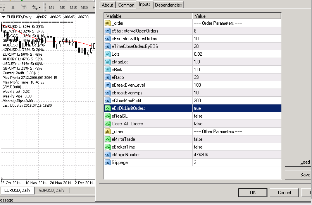Click the integer icon beside eTimeCloseOrdersByEOS
This screenshot has height=205, width=312.
107,46
